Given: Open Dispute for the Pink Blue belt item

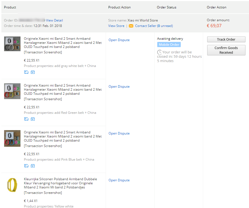Looking at the screenshot, I should click(119, 133).
